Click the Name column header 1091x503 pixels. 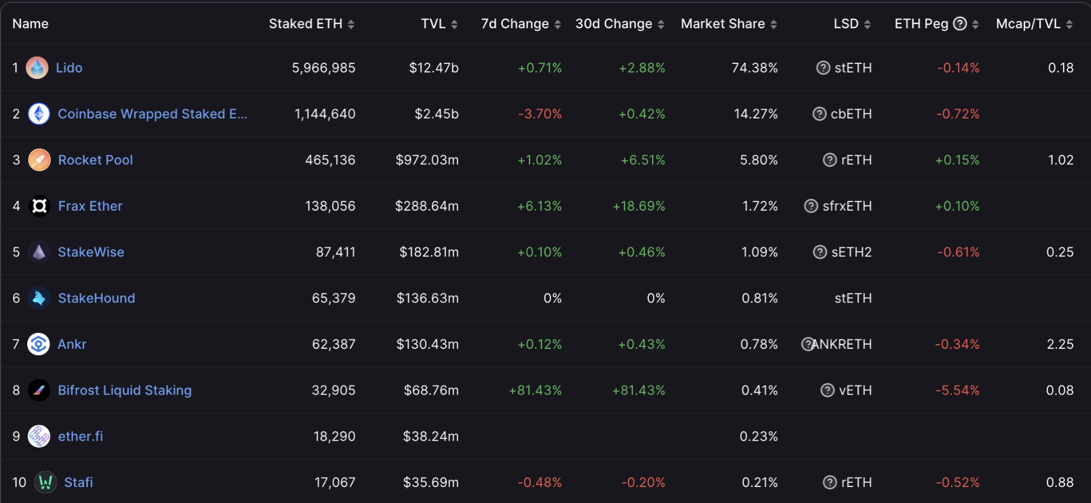[30, 24]
